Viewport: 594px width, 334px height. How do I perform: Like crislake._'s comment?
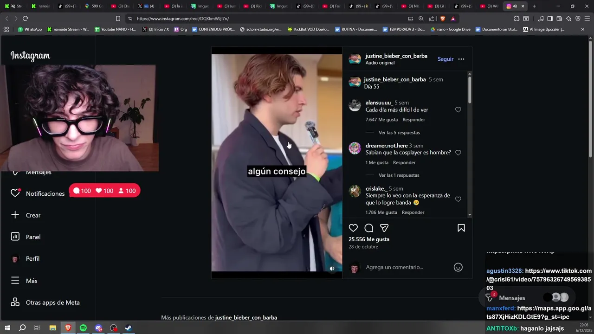458,199
